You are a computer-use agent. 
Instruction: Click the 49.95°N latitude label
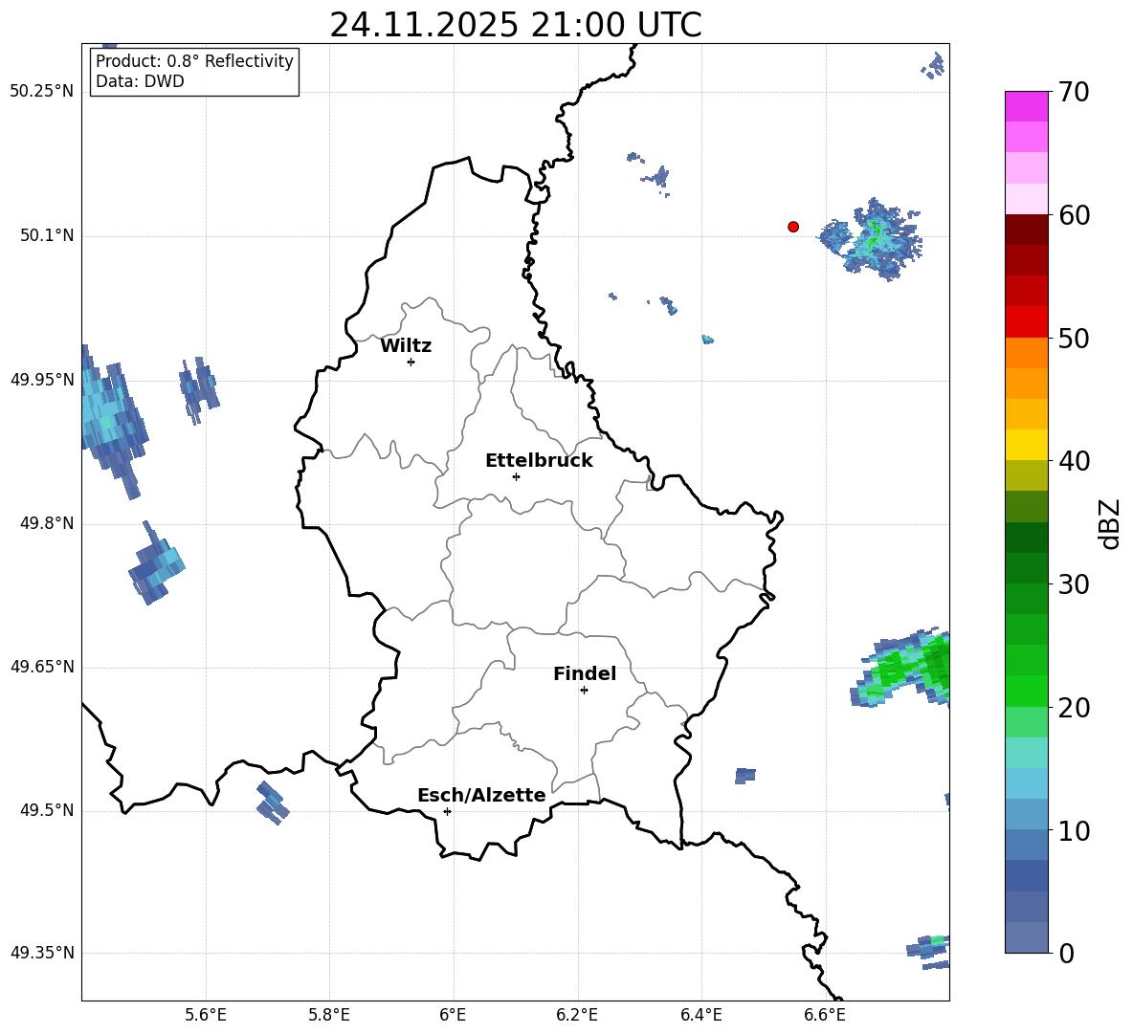42,380
